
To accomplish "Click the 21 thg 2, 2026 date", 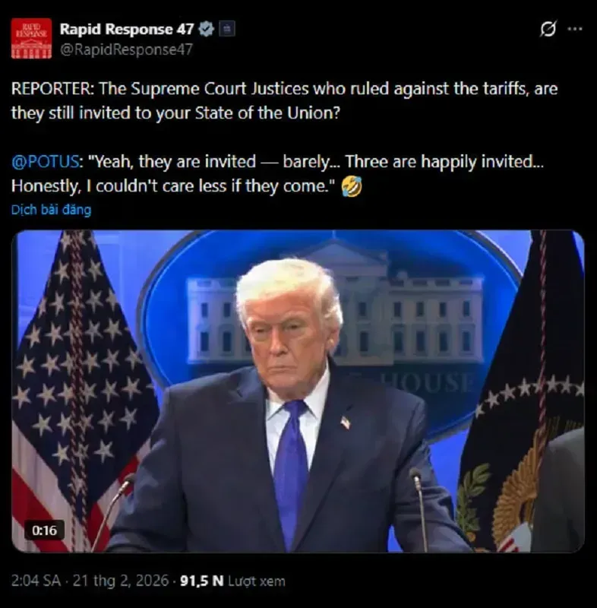I will (121, 581).
